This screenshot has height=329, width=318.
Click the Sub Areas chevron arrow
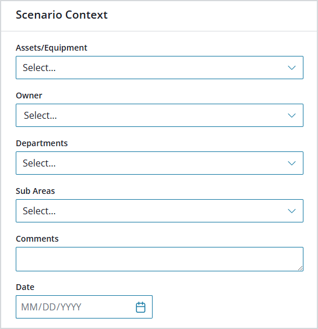292,211
